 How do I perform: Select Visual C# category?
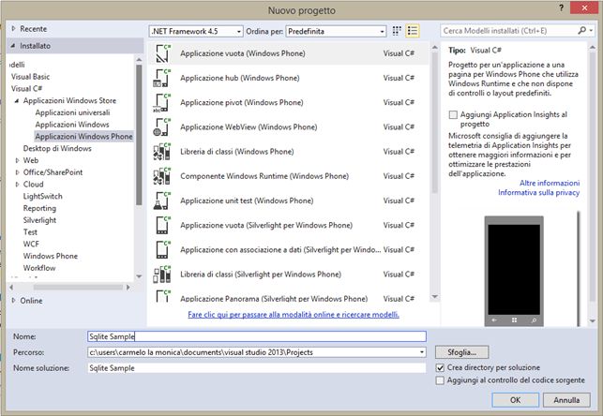(26, 88)
